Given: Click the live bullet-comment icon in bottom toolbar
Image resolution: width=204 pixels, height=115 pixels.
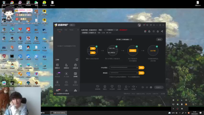Looking at the screenshot, I should (x=98, y=87).
